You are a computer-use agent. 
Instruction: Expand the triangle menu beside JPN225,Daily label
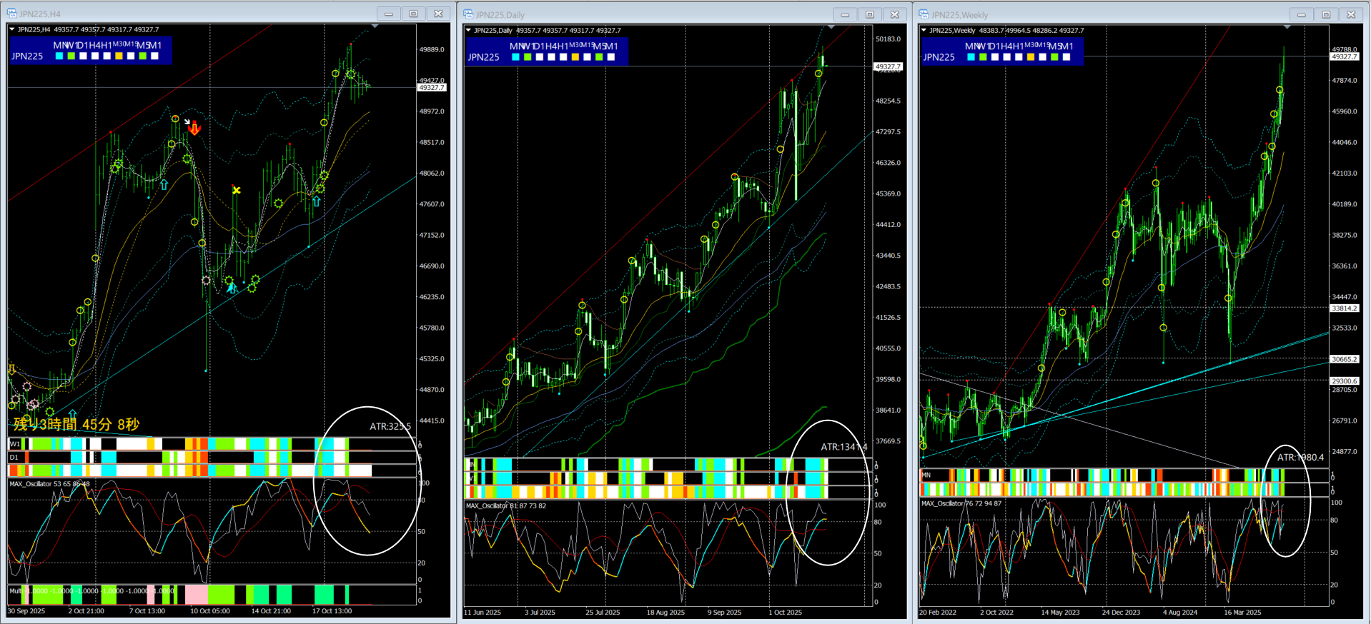pos(468,30)
